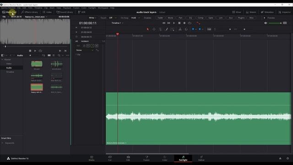Select the Range selection tool
The width and height of the screenshot is (293, 165).
pos(154,29)
